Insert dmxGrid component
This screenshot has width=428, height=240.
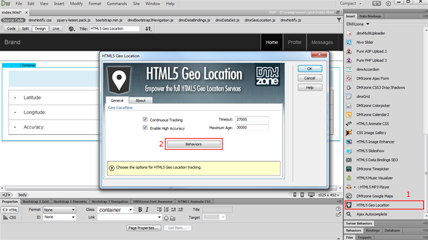pos(363,97)
